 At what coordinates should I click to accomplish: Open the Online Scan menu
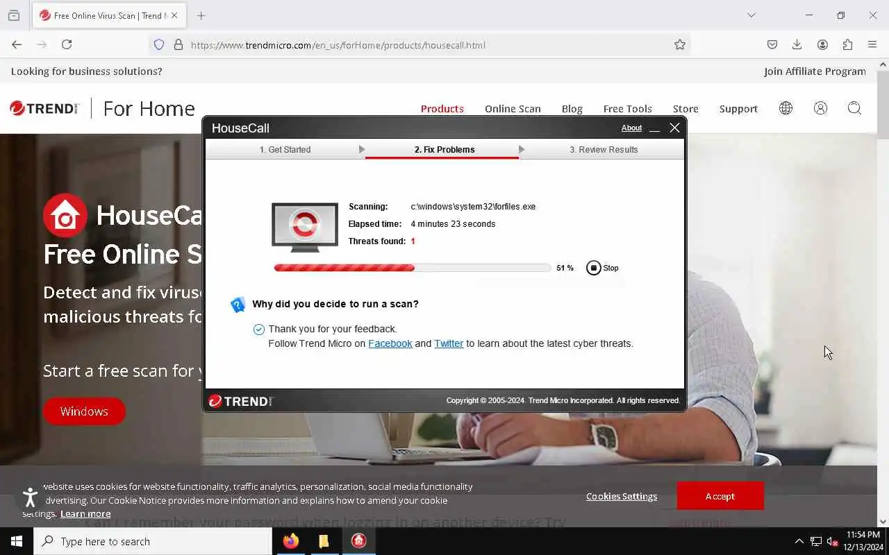[x=513, y=109]
